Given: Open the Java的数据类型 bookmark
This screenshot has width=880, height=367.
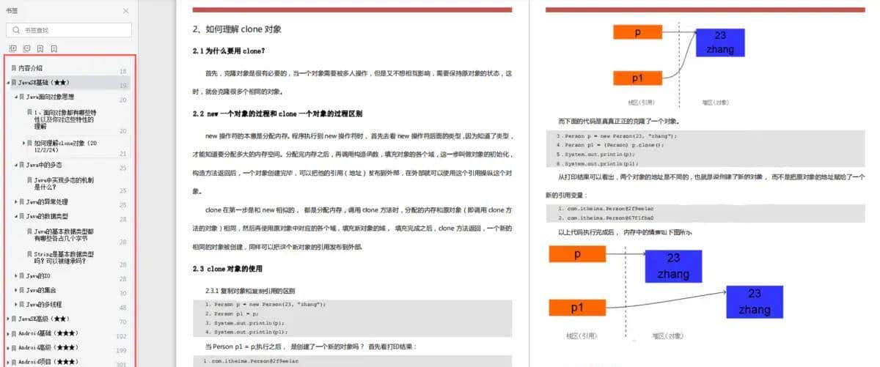Looking at the screenshot, I should pos(47,216).
